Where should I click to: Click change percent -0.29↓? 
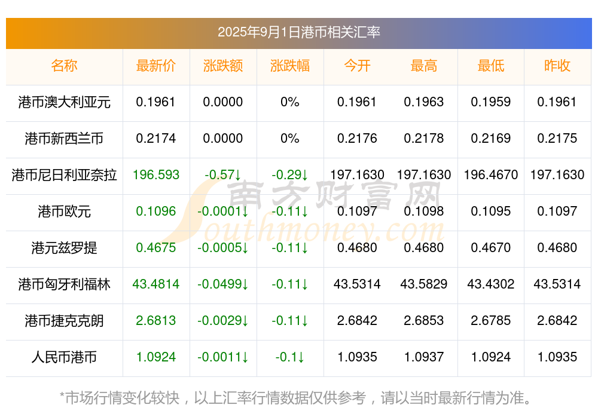290,175
